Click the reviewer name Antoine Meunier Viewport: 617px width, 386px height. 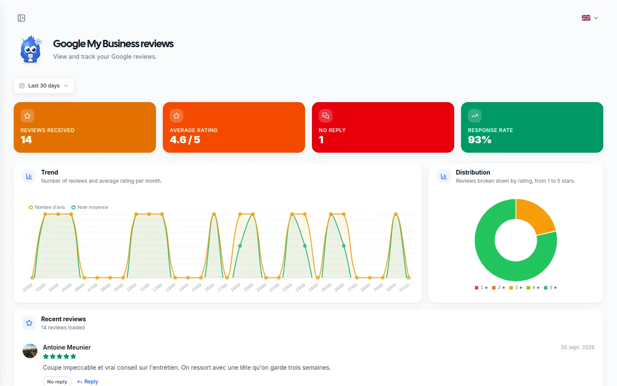click(67, 347)
